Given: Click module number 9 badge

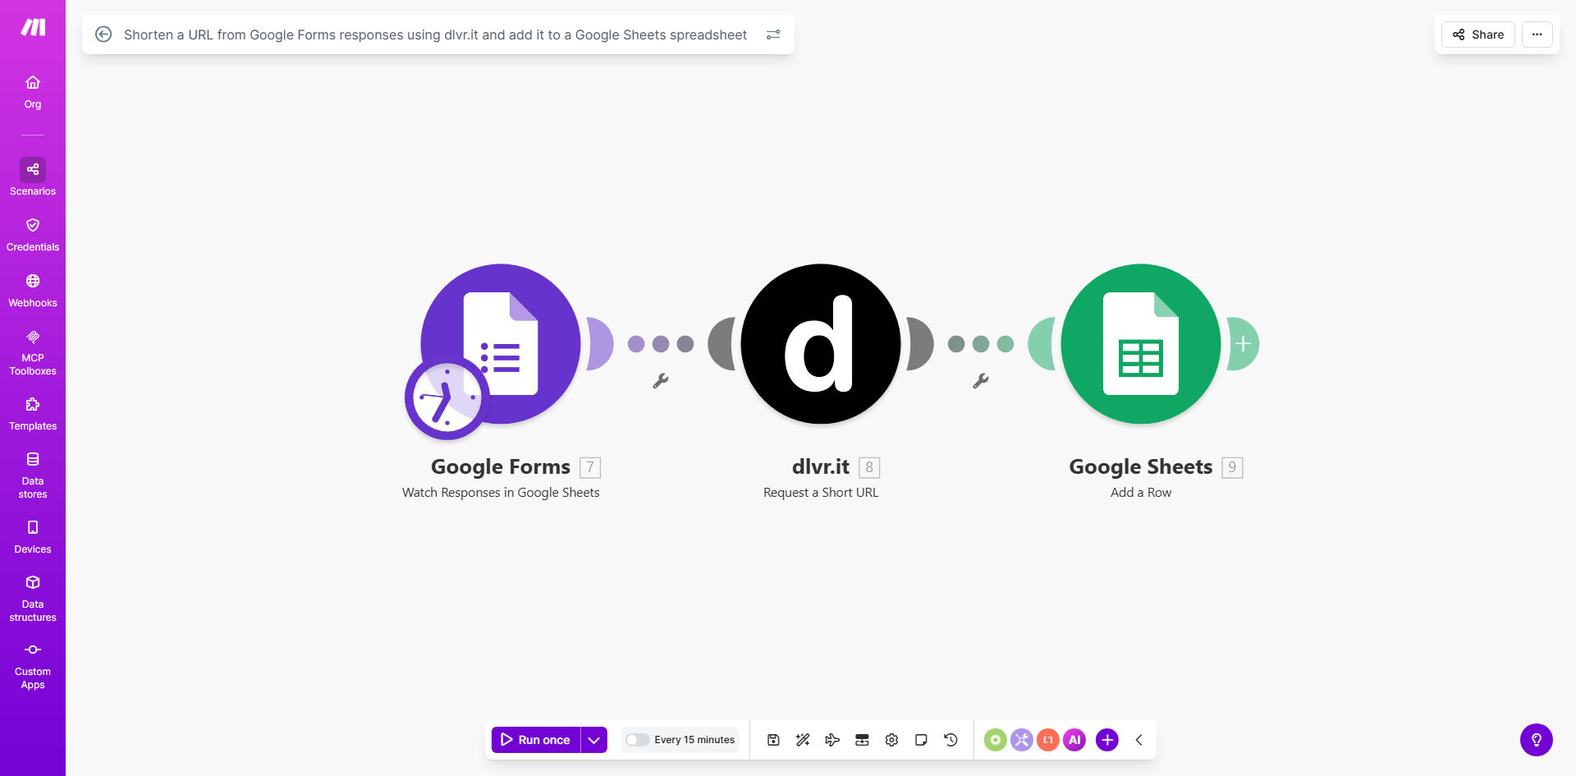Looking at the screenshot, I should click(1232, 467).
